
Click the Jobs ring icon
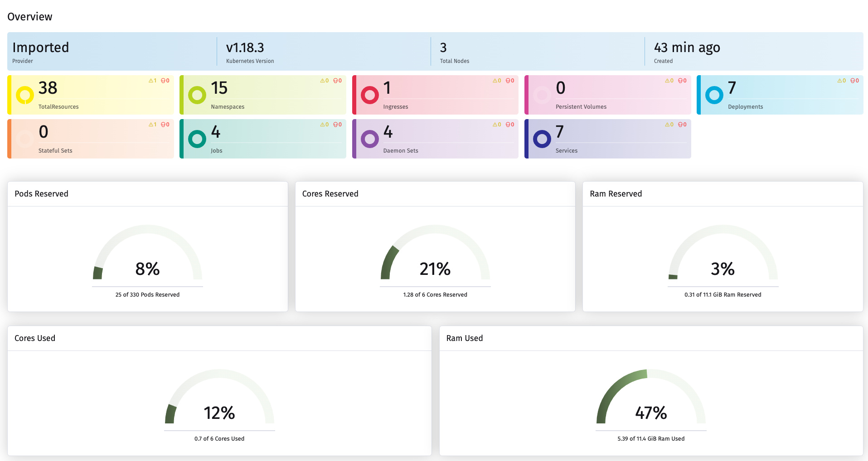[197, 139]
